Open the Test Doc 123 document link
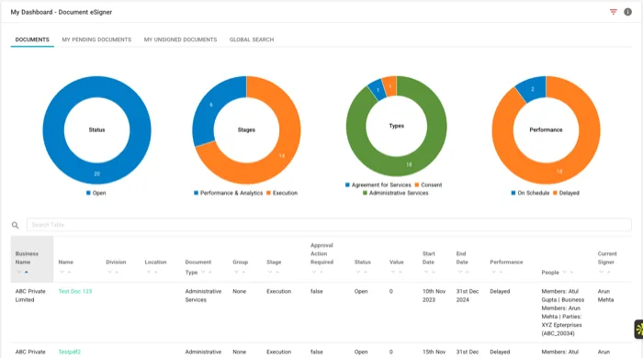The image size is (643, 358). pos(75,291)
